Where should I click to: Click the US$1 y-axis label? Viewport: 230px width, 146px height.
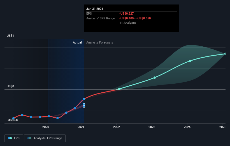click(10, 36)
